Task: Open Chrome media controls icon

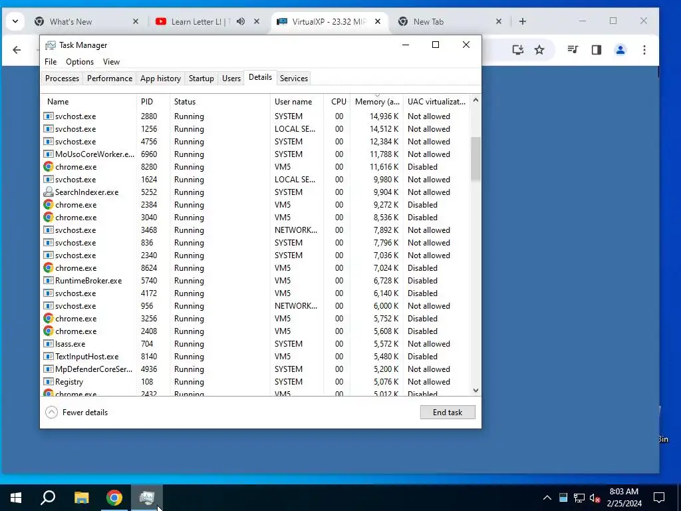Action: tap(573, 50)
